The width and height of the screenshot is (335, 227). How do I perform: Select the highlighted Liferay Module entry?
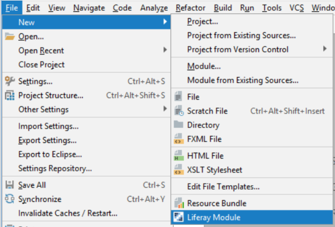click(x=252, y=217)
